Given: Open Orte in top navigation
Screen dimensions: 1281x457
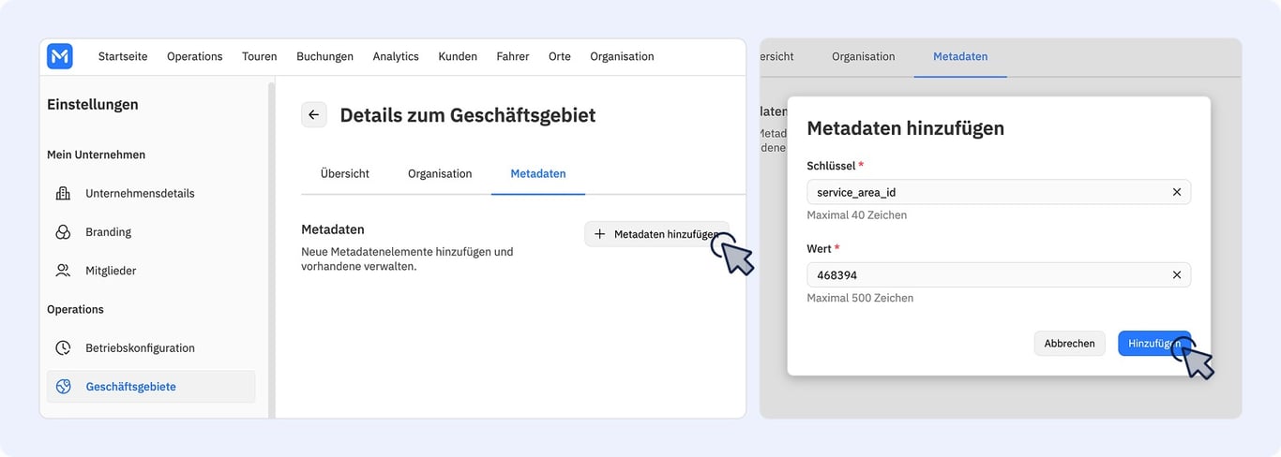Looking at the screenshot, I should [x=560, y=56].
